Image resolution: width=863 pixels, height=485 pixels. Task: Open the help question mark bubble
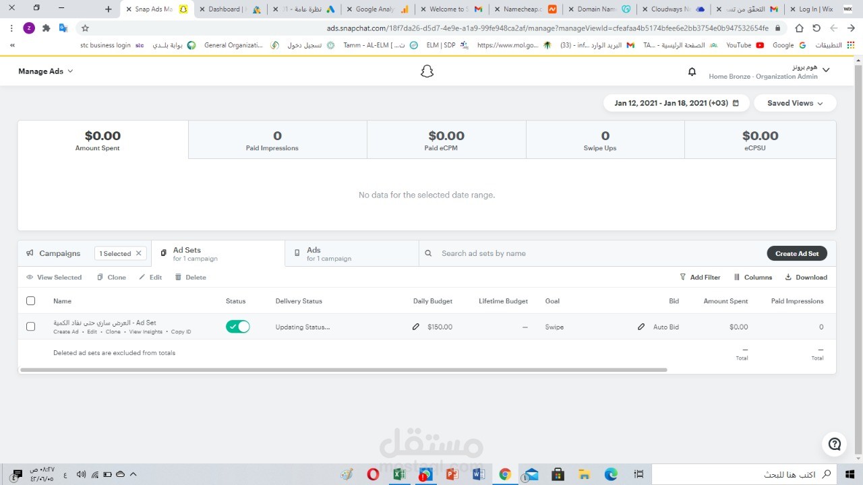(x=835, y=444)
